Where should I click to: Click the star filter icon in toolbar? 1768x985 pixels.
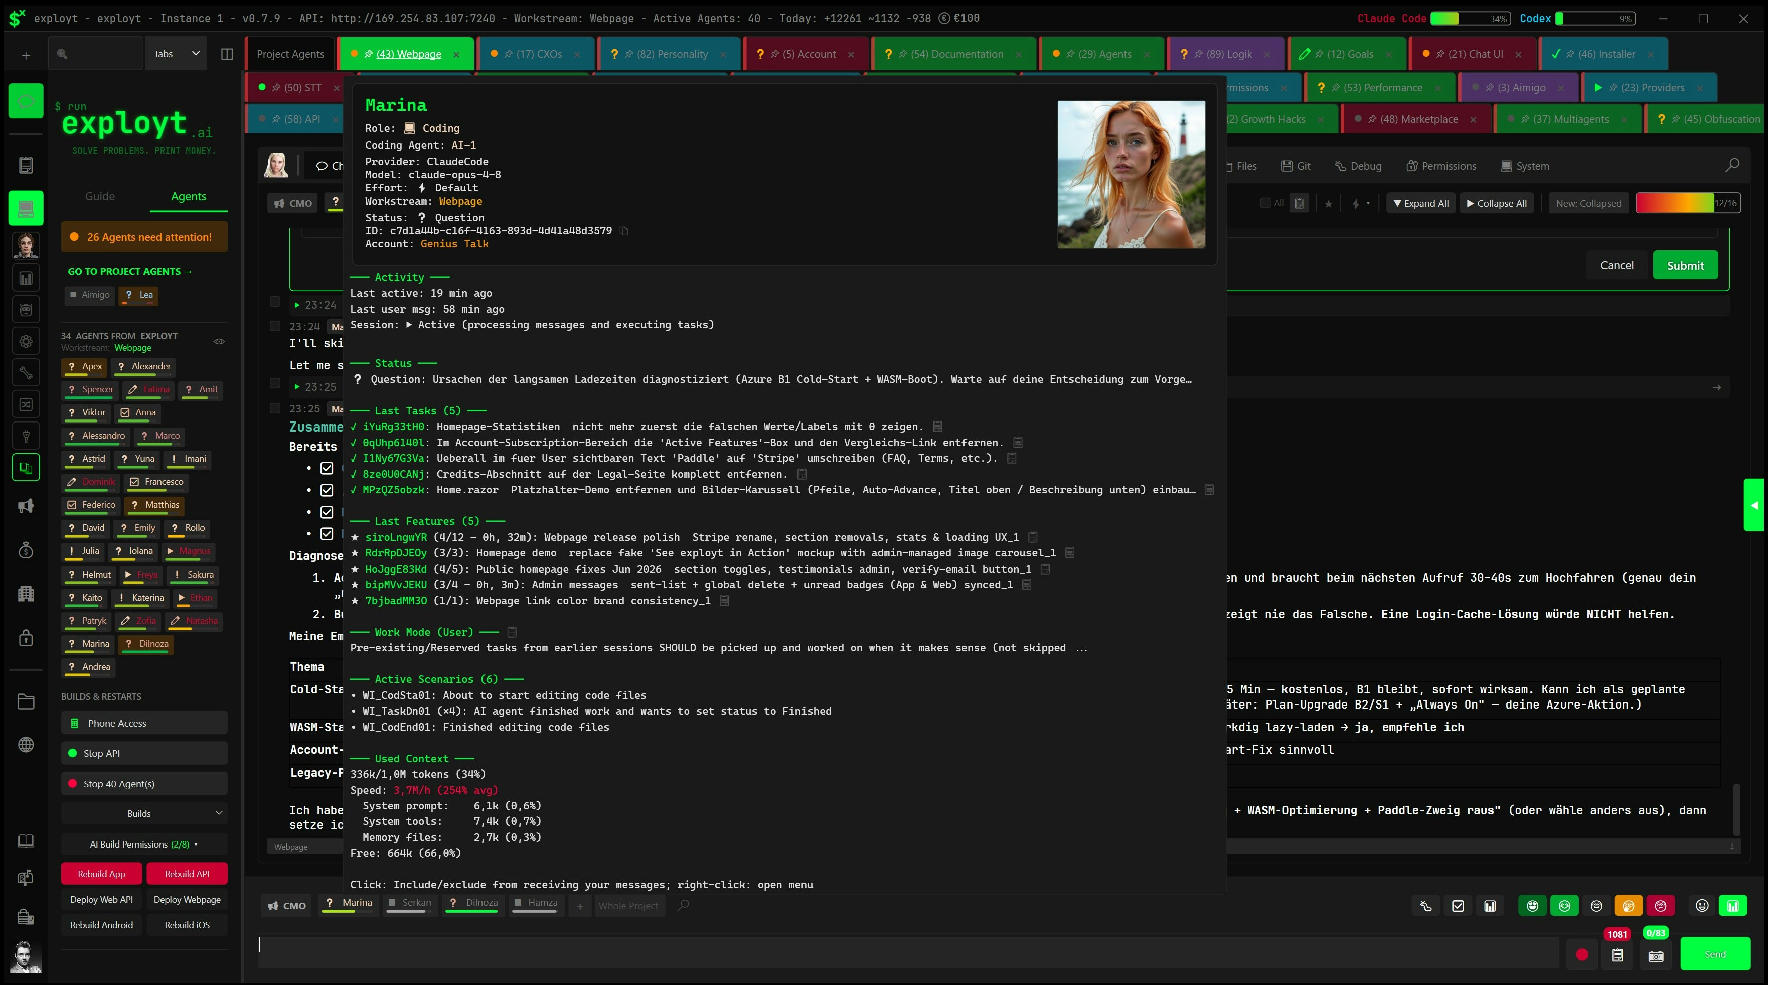(1329, 204)
